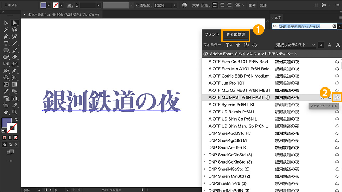Select the Reflect tool
This screenshot has width=342, height=192.
(x=6, y=64)
